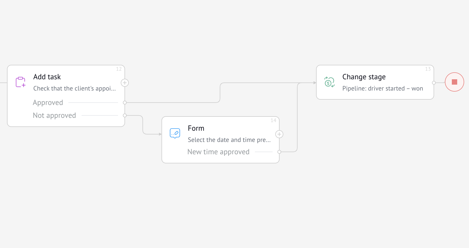Click the purple Add task clipboard icon
This screenshot has height=248, width=469.
pos(20,82)
